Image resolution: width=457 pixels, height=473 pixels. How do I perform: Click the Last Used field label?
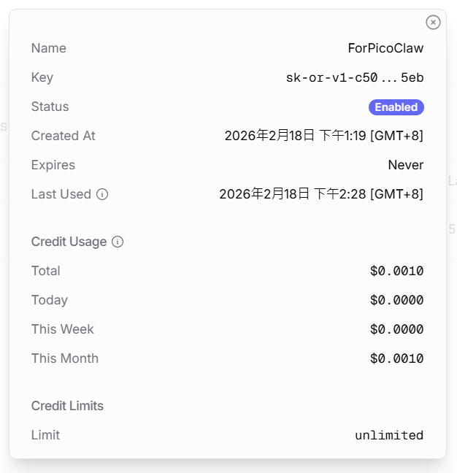pos(61,194)
